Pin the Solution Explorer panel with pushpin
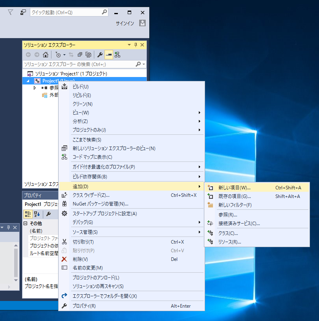 point(136,45)
